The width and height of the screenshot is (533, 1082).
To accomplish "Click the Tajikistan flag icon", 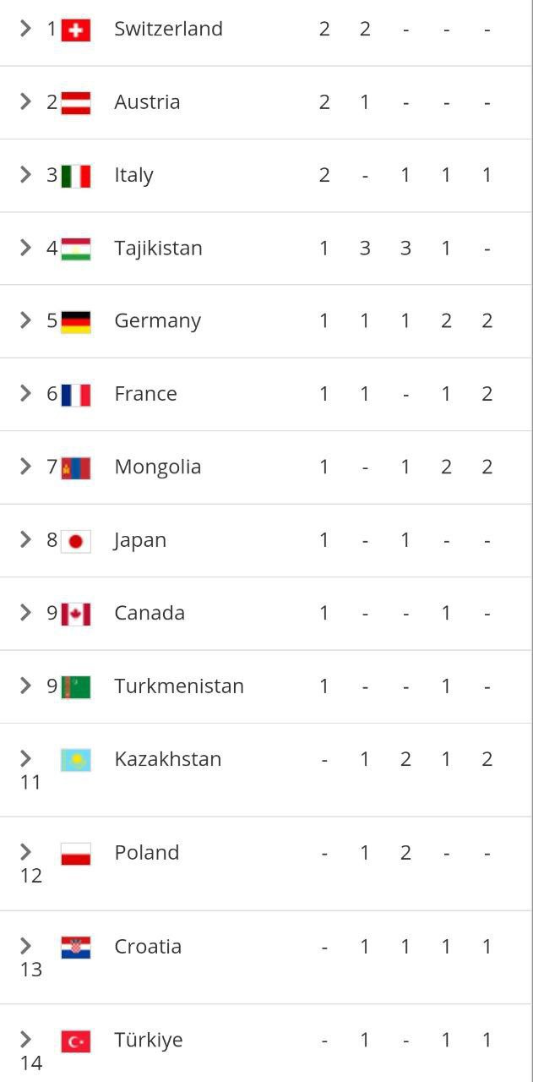I will (x=76, y=249).
